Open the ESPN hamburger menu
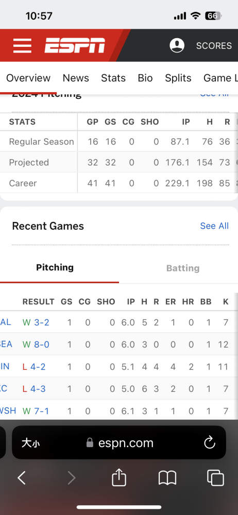This screenshot has height=515, width=238. [22, 45]
